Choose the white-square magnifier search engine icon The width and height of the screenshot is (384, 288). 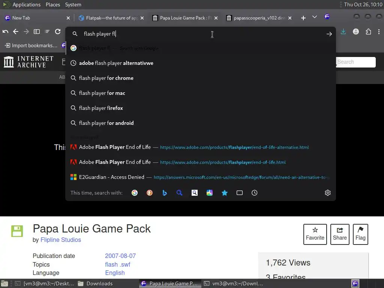[195, 193]
